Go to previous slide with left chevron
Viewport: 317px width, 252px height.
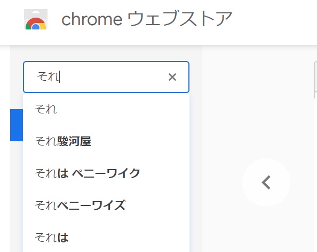[266, 182]
